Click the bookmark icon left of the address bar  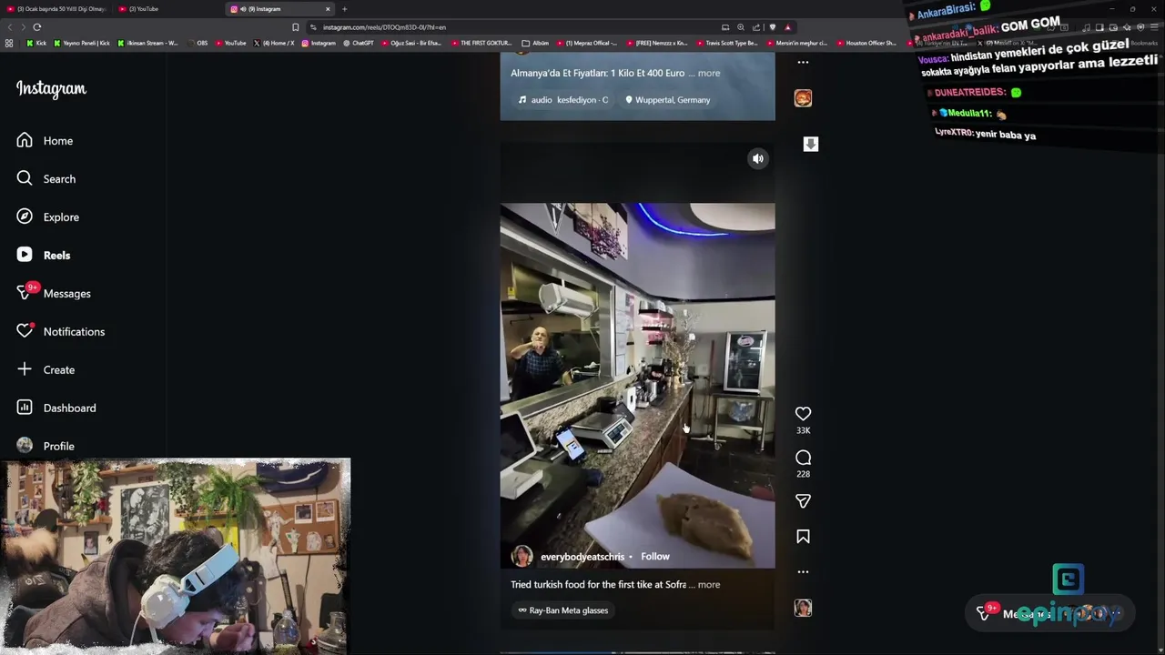[x=295, y=27]
